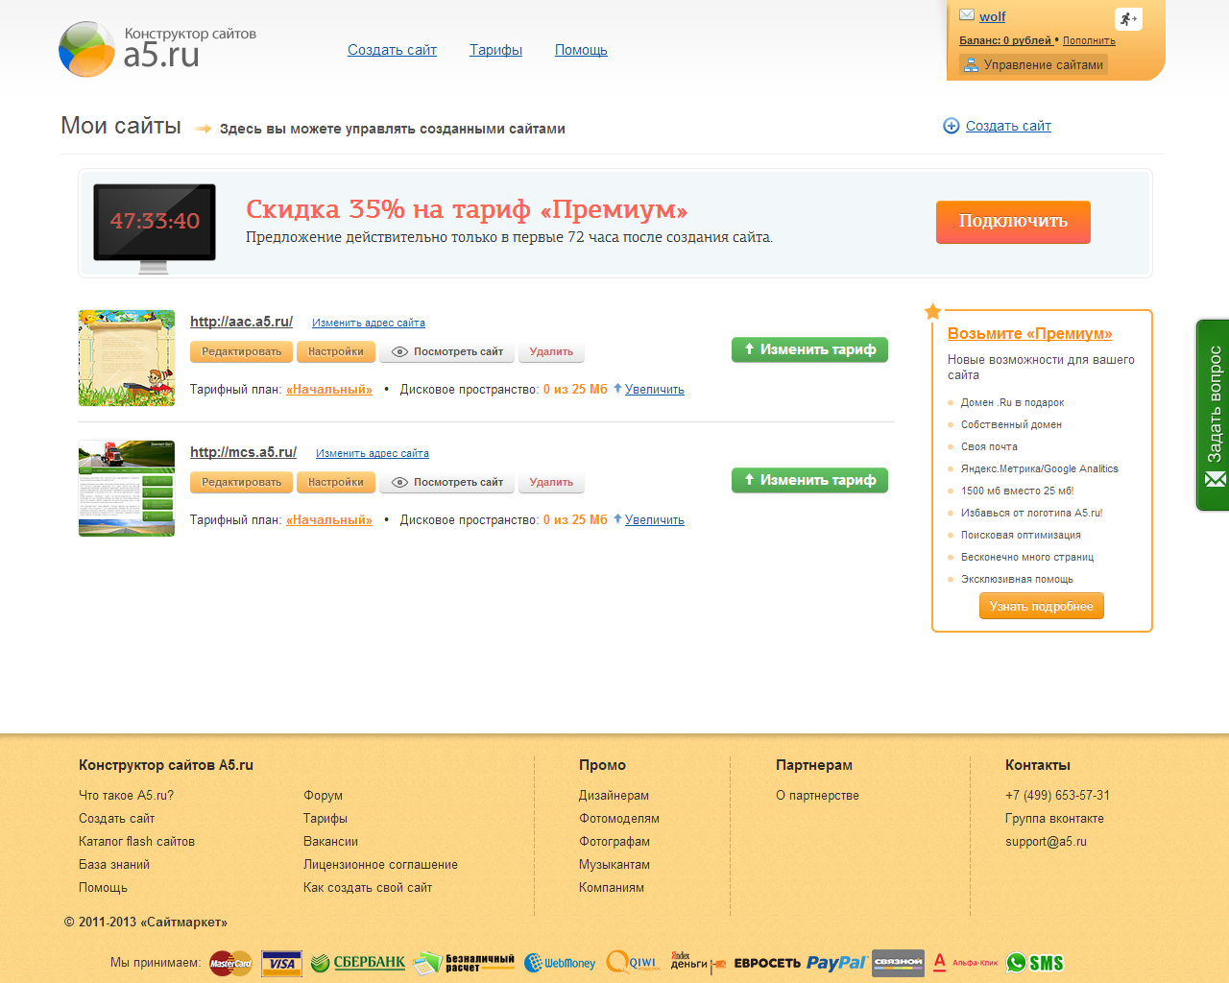1229x983 pixels.
Task: Open Тарифы in top navigation
Action: pos(495,50)
